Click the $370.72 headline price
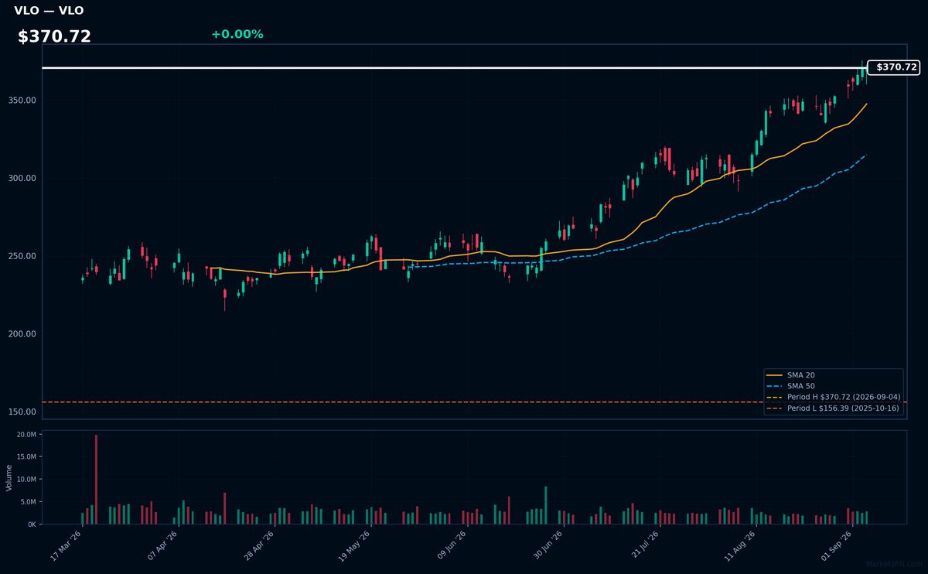Screen dimensions: 928x574 [x=54, y=36]
